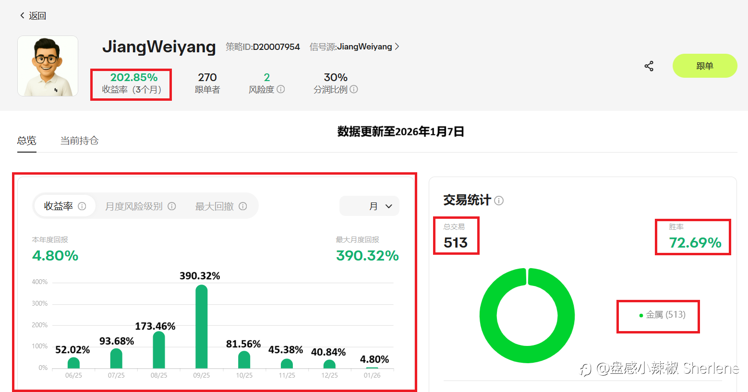Click the 09/25 bar showing 390.32%
Screen dimensions: 748x392
click(x=202, y=327)
